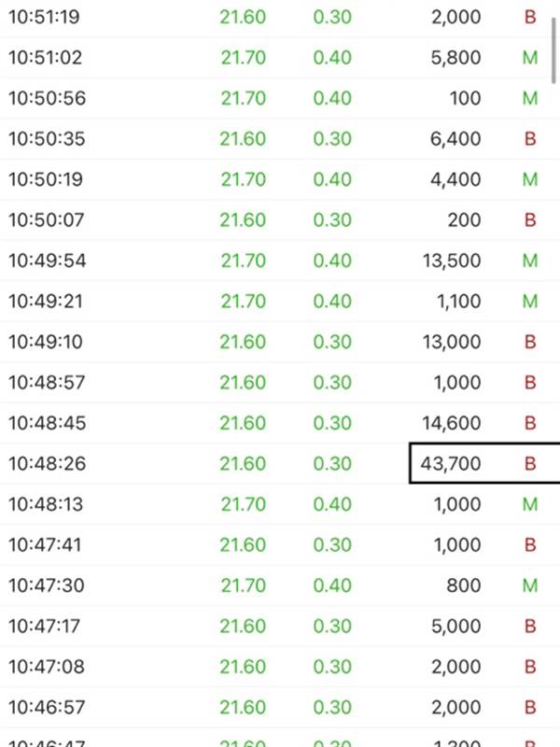Image resolution: width=560 pixels, height=747 pixels.
Task: Select the 10:48:57 trade row
Action: click(x=280, y=383)
